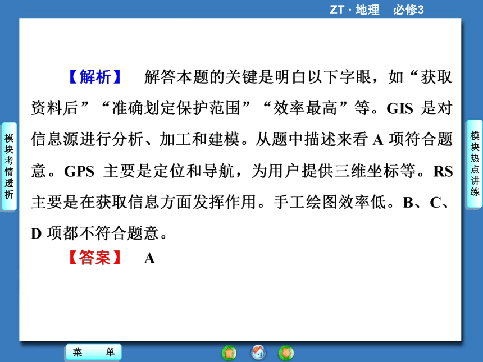The width and height of the screenshot is (483, 362).
Task: Click the header text ZT · 地理
Action: click(354, 10)
